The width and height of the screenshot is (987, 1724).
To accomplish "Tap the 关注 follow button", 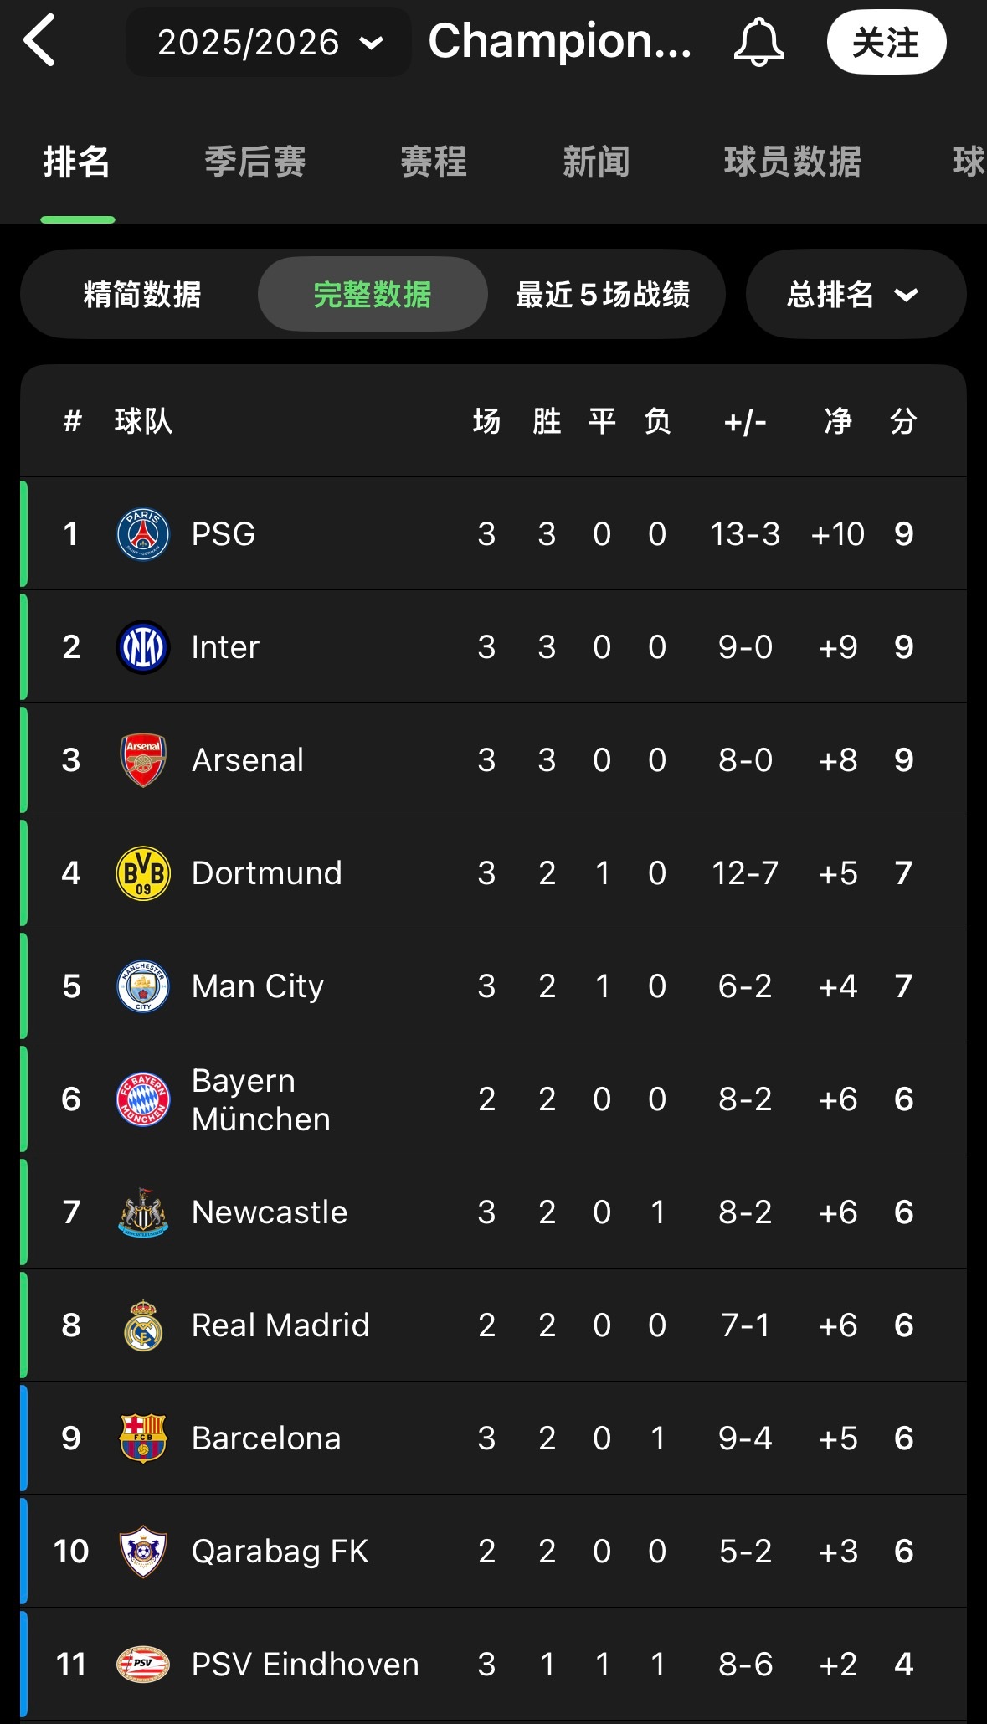I will point(886,43).
